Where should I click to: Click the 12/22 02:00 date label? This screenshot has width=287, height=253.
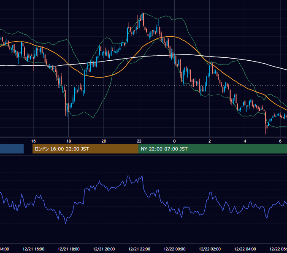210,249
